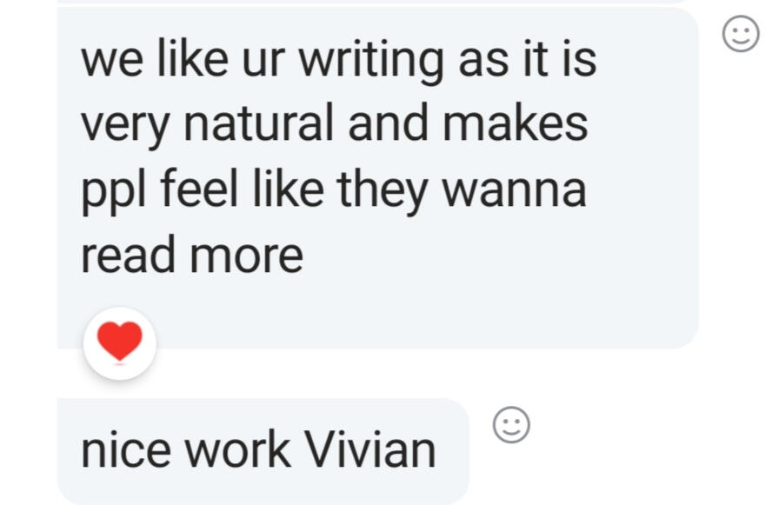
Task: Click the word "makes" in the message
Action: (517, 125)
